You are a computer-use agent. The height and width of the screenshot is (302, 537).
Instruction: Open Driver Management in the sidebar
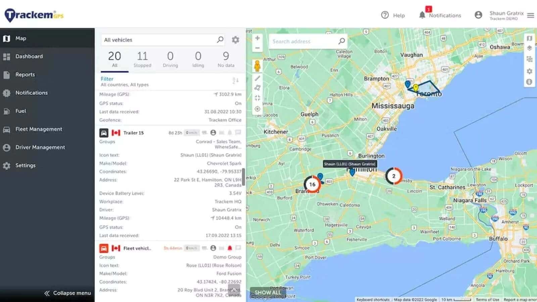[47, 147]
